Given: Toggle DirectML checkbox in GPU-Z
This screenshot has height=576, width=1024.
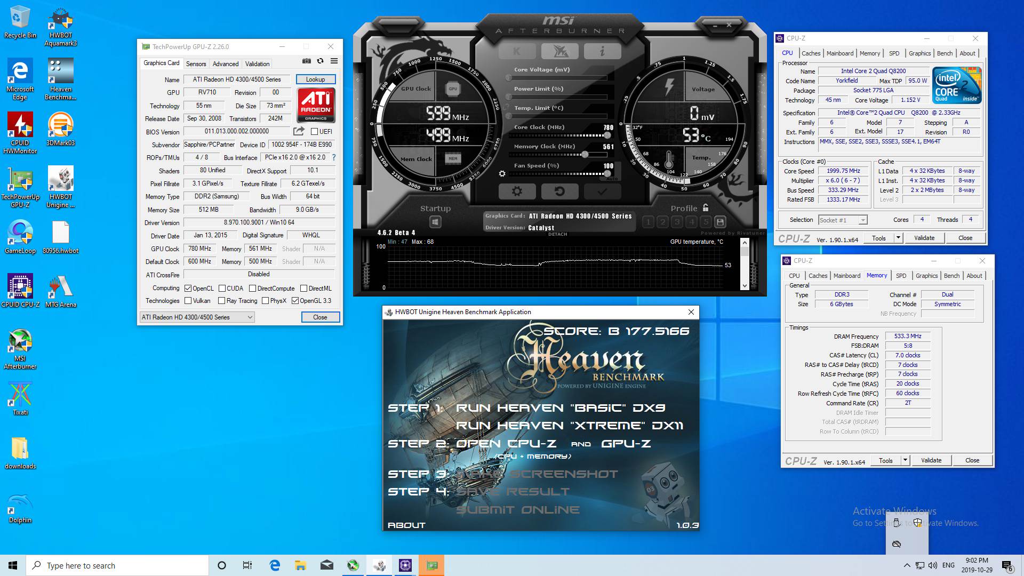Looking at the screenshot, I should click(303, 289).
